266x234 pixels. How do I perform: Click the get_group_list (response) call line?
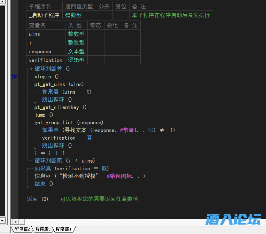pyautogui.click(x=69, y=123)
